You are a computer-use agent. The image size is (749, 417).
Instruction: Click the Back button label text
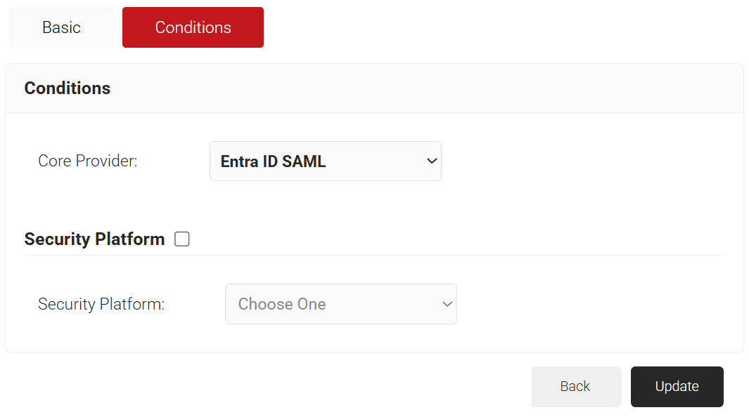click(575, 387)
